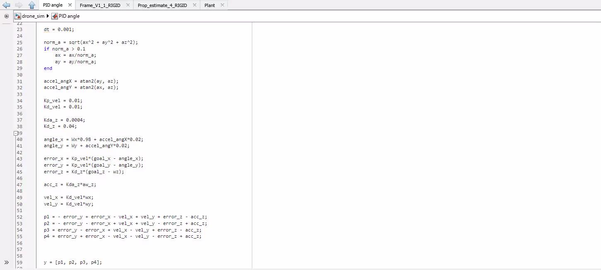Collapse the code fold marker at line 39

coord(16,133)
